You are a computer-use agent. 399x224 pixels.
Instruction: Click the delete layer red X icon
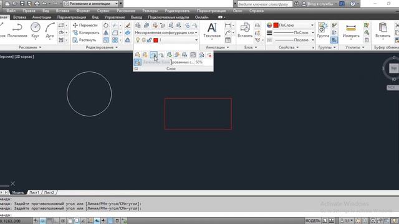(209, 55)
